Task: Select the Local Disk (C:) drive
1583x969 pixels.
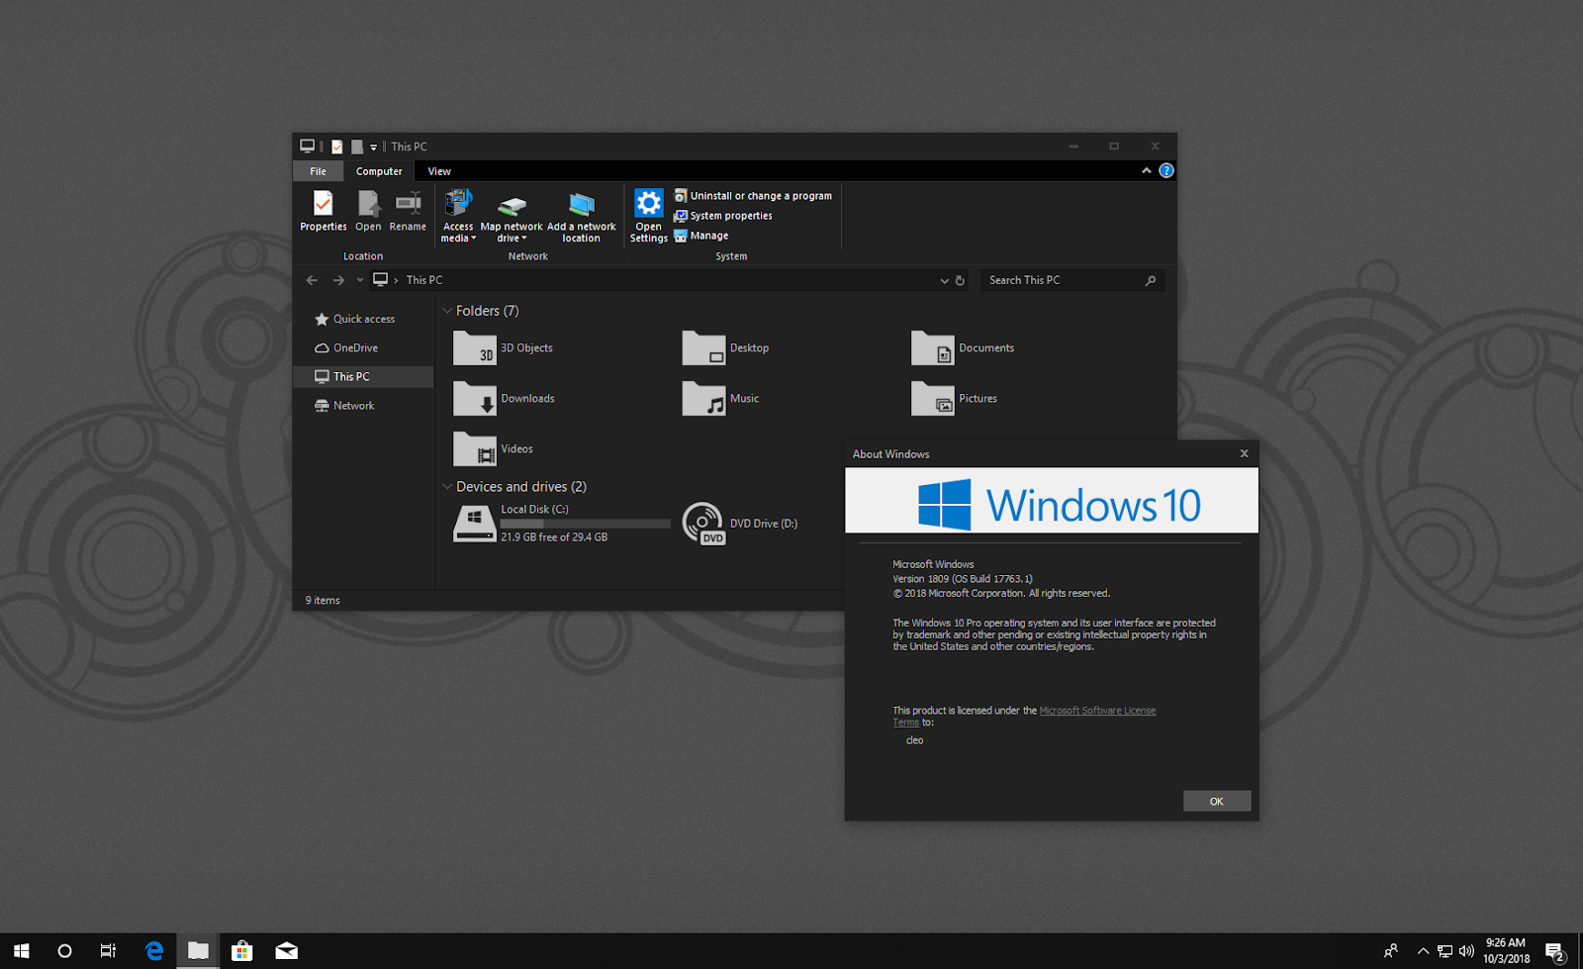Action: [562, 523]
